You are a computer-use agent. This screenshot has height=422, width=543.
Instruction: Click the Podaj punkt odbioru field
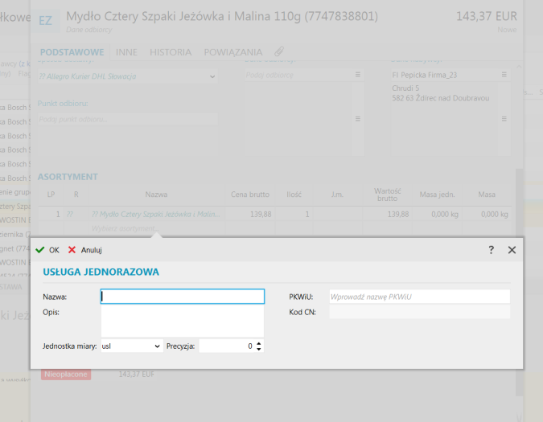point(128,119)
